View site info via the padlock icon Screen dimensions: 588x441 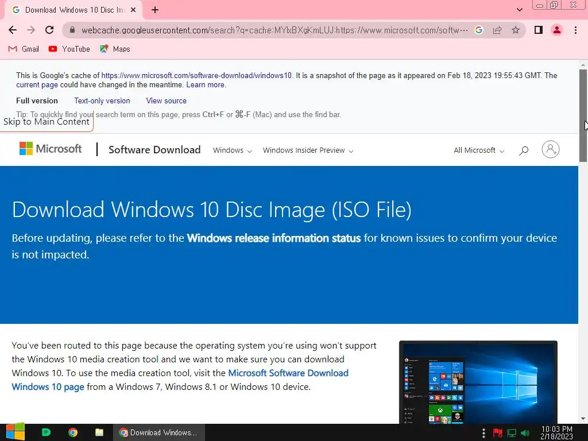click(72, 30)
